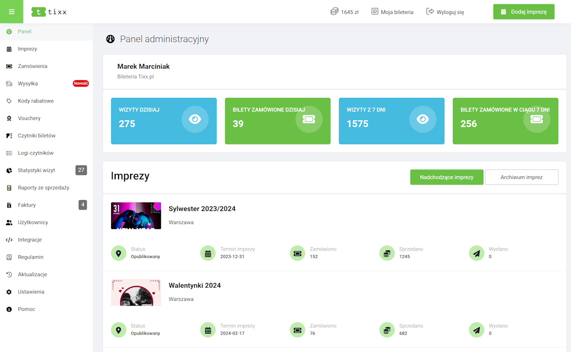The width and height of the screenshot is (571, 352).
Task: Open Ustawienia gear icon
Action: (9, 292)
